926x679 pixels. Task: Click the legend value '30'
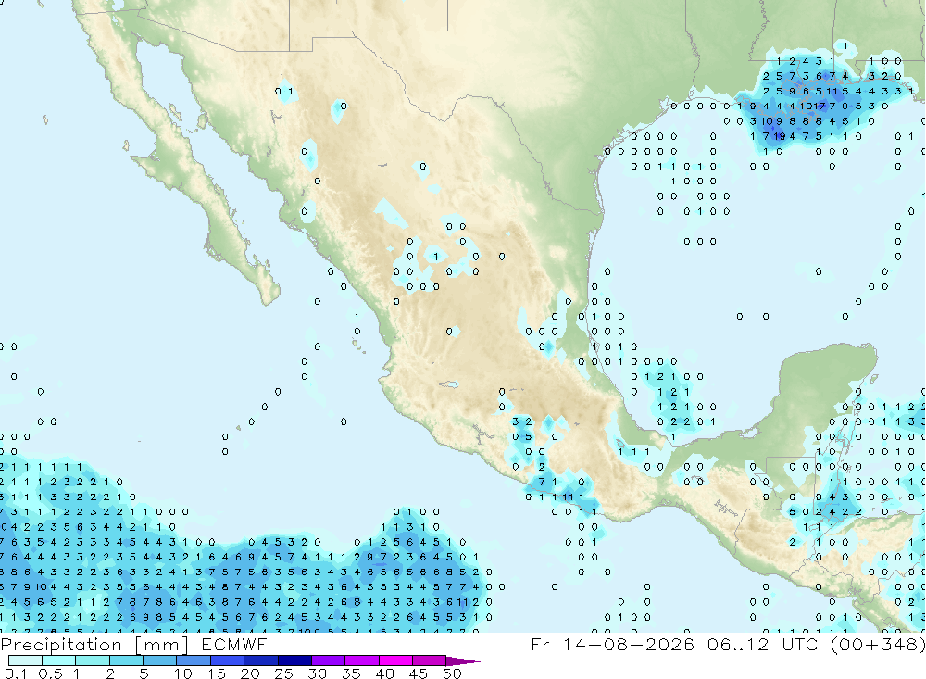(x=318, y=673)
